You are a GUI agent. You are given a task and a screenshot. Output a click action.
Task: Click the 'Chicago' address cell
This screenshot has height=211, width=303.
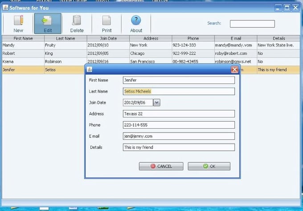click(151, 53)
